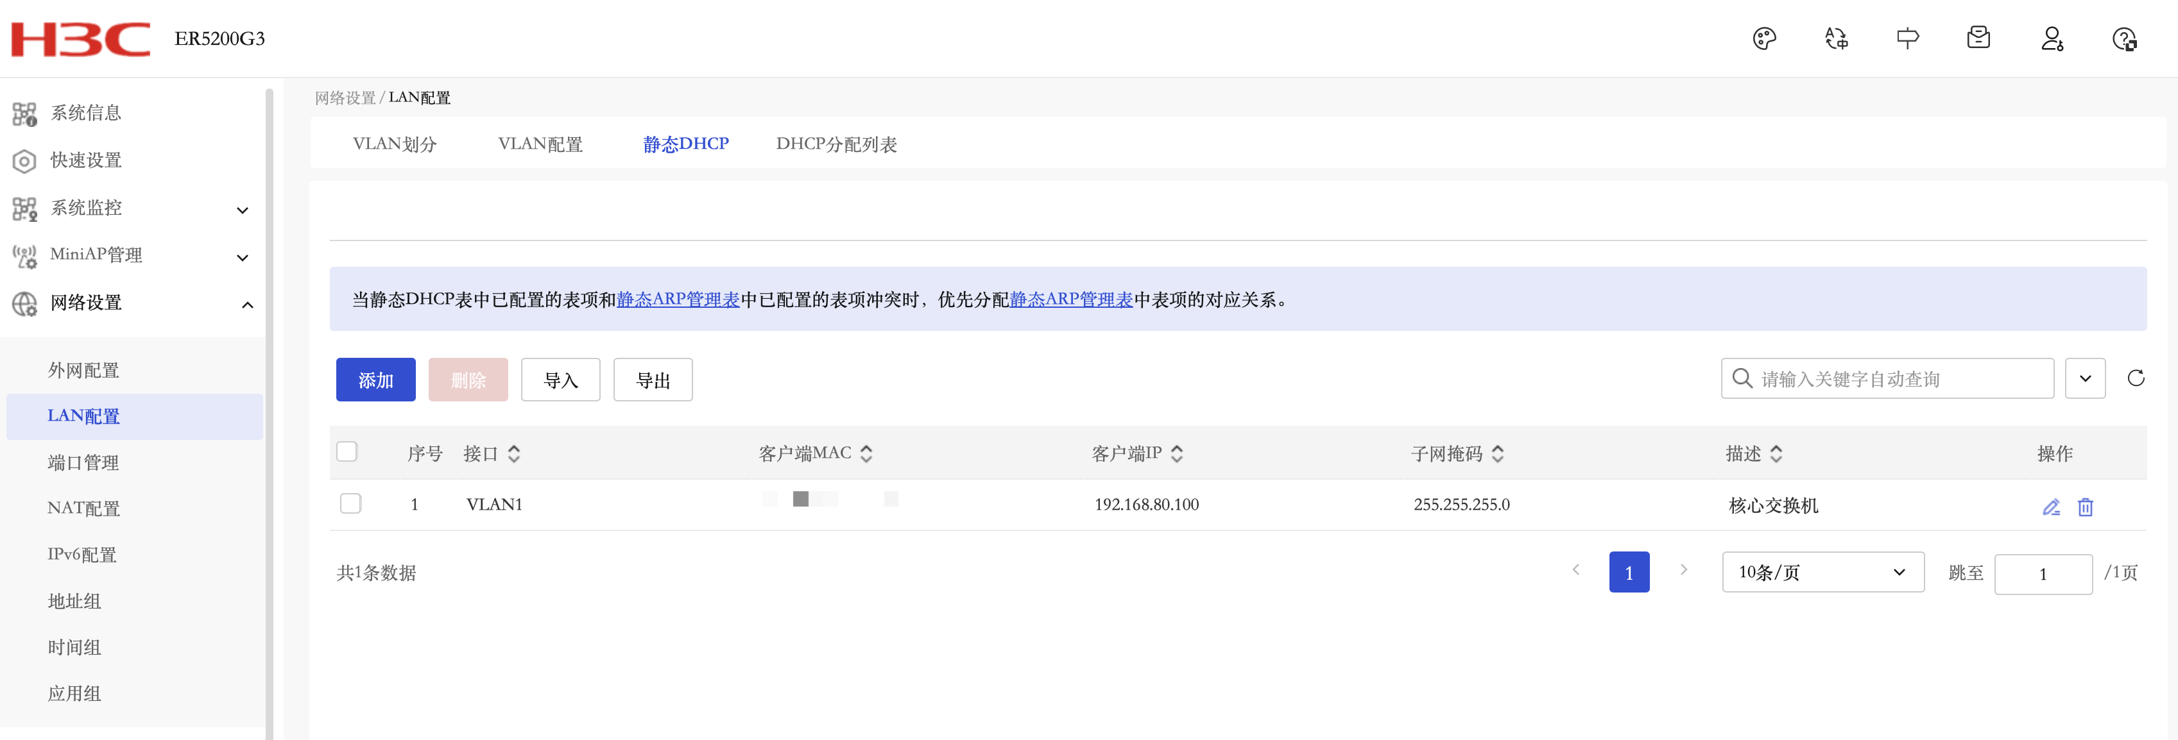Click the theme palette icon in header
Viewport: 2178px width, 740px height.
tap(1763, 39)
